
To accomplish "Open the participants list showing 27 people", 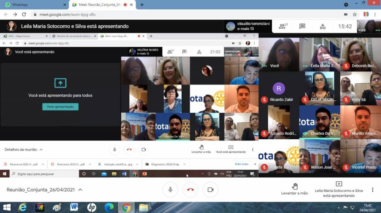I will point(284,26).
